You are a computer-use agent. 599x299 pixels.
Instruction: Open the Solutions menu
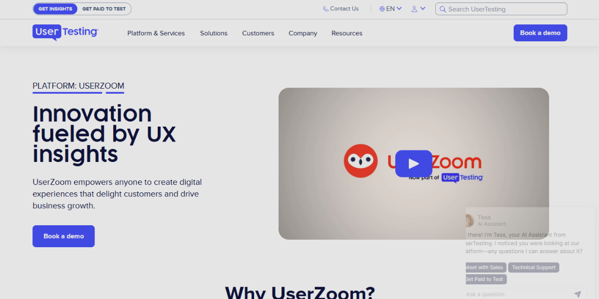[214, 33]
